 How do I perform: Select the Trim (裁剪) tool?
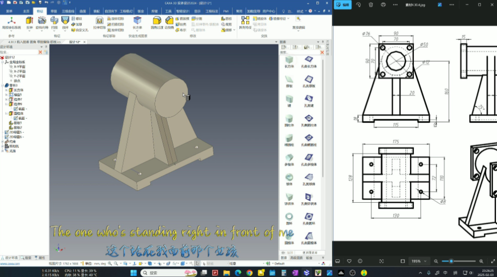227,25
